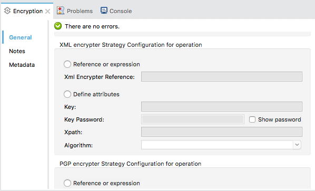The height and width of the screenshot is (191, 315).
Task: Click the Xpath input field
Action: [222, 132]
